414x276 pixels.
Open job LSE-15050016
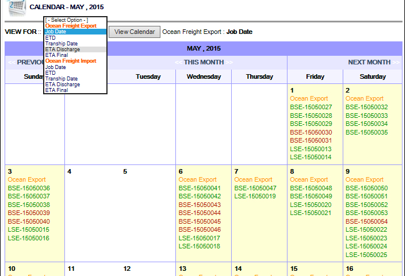[x=29, y=238]
